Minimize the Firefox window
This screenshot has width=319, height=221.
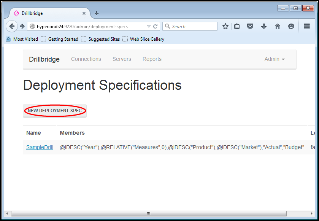pyautogui.click(x=283, y=8)
